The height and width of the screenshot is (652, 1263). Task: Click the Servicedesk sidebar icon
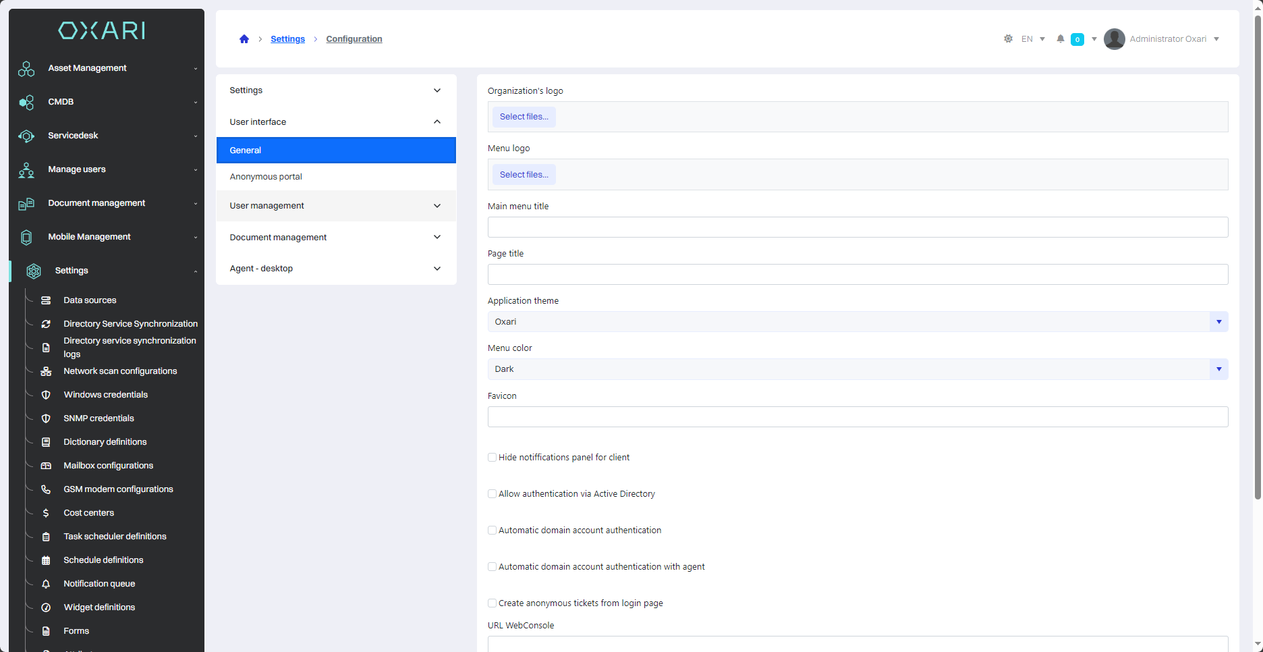pyautogui.click(x=26, y=136)
